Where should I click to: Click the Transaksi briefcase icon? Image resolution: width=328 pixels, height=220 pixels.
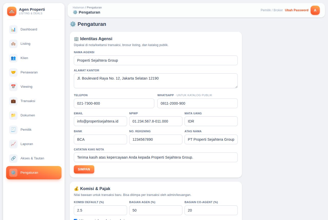click(13, 101)
